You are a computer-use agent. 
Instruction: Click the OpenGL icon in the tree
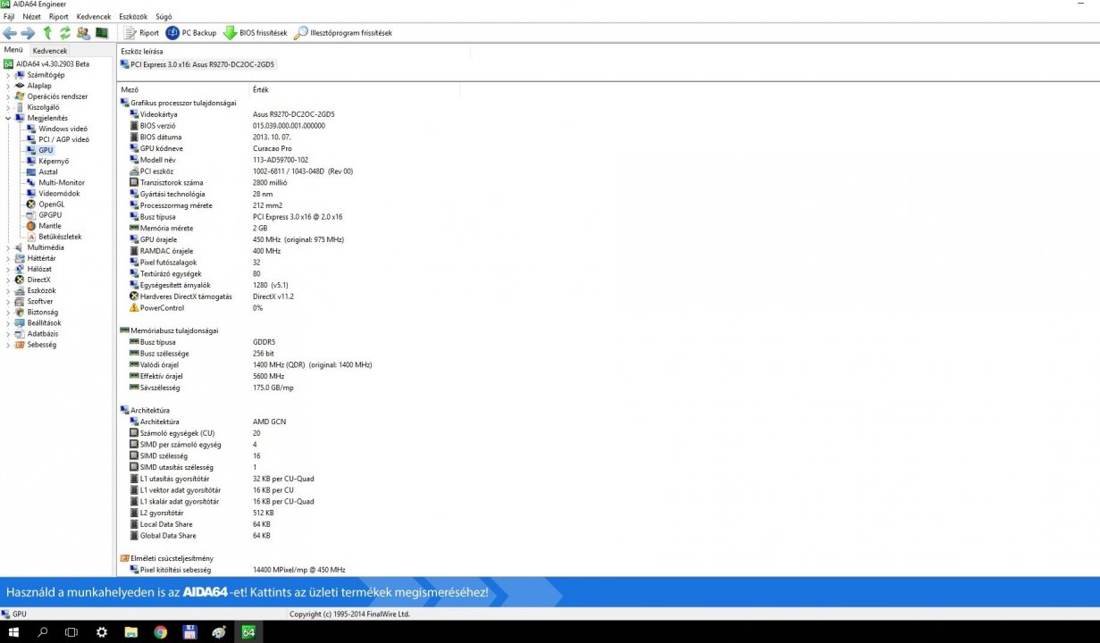pos(31,204)
